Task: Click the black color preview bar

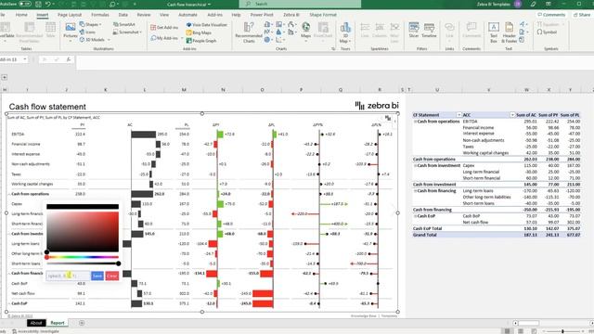Action: (83, 206)
